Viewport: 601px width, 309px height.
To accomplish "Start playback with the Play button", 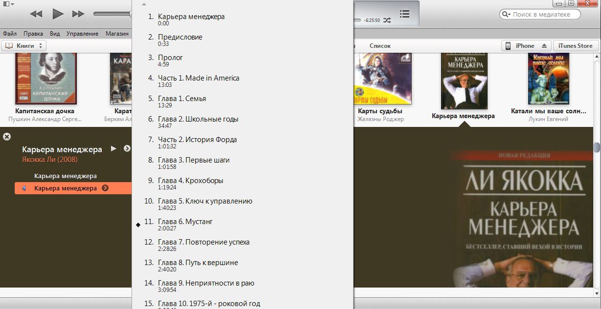I will [58, 14].
